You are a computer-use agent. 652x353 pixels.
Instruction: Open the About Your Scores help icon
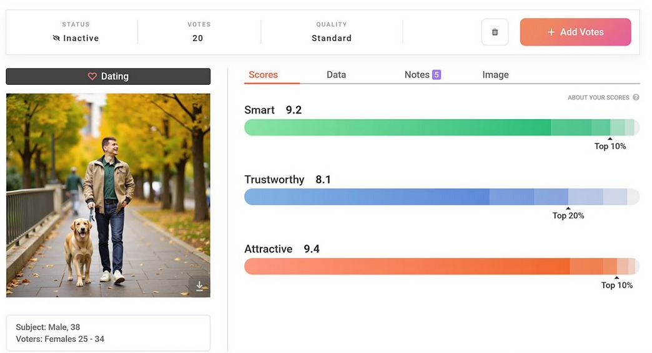(636, 97)
